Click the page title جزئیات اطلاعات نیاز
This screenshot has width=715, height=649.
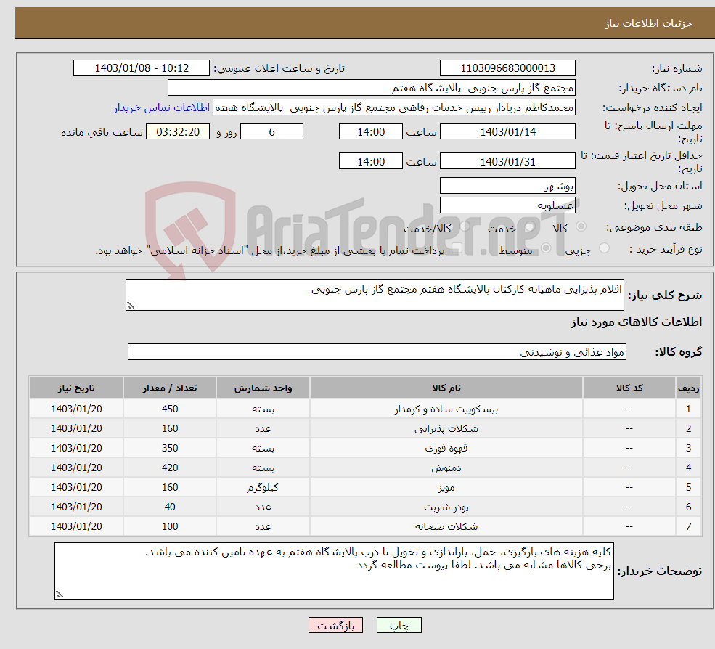[648, 23]
